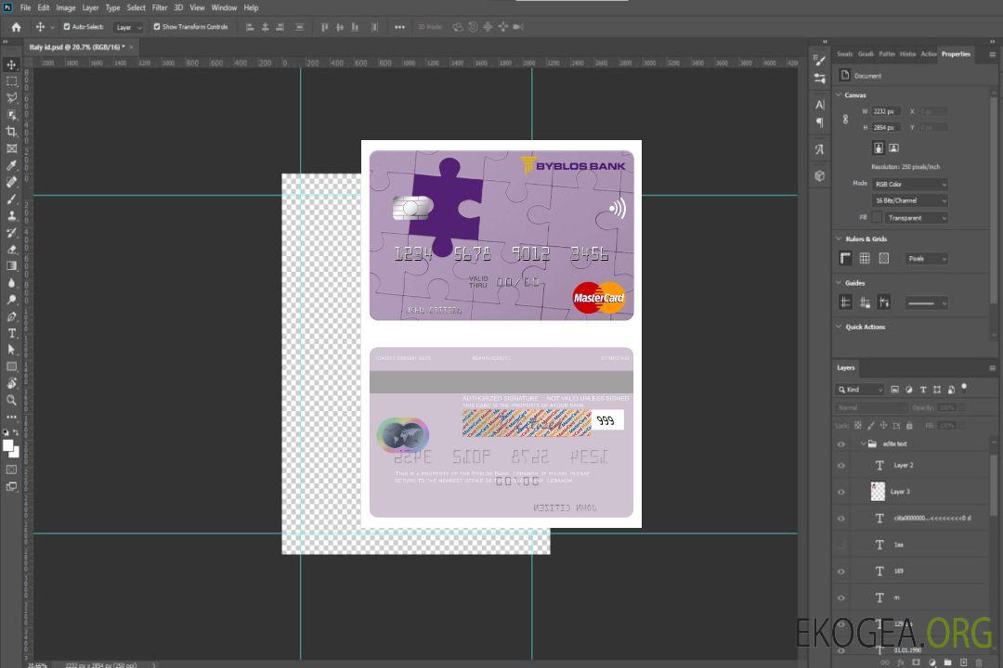1003x668 pixels.
Task: Select the Eraser tool
Action: pyautogui.click(x=11, y=250)
